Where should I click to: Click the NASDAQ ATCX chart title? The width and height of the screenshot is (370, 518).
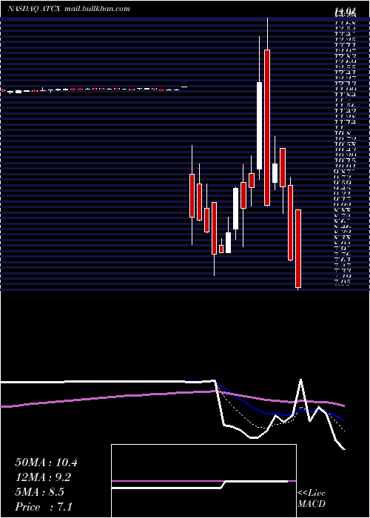[34, 9]
